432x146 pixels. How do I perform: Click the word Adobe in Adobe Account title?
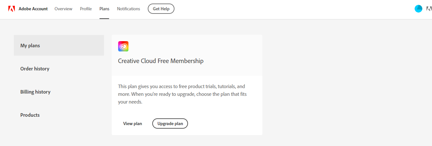25,9
